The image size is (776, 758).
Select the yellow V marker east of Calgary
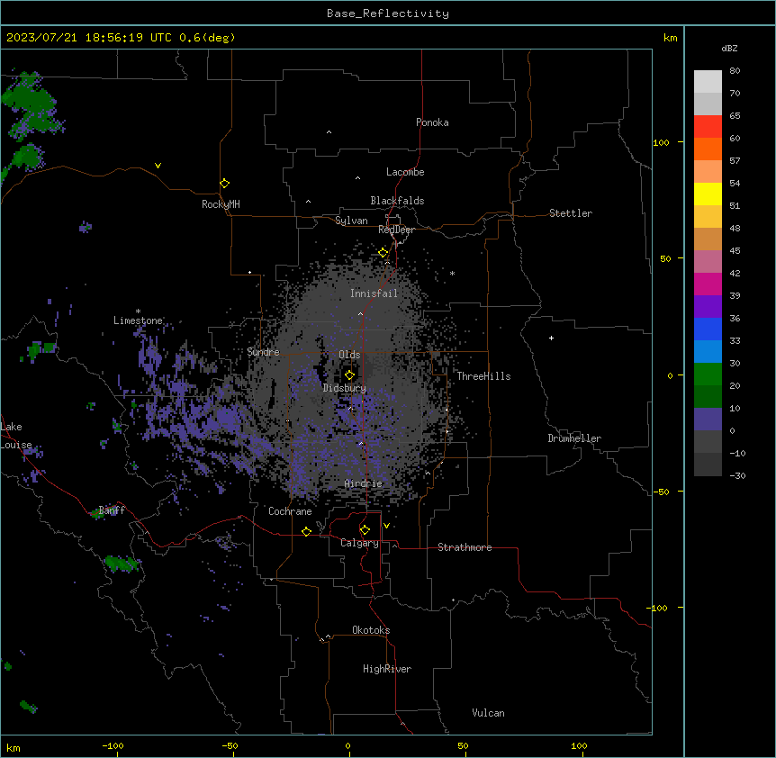pyautogui.click(x=386, y=526)
